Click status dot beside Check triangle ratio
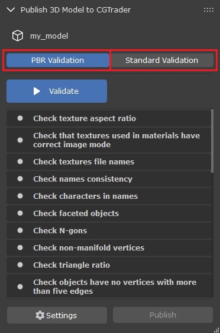The image size is (220, 333). [20, 265]
